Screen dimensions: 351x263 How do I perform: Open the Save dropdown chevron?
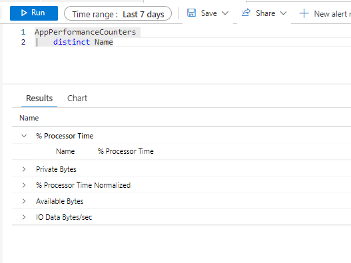pos(225,13)
